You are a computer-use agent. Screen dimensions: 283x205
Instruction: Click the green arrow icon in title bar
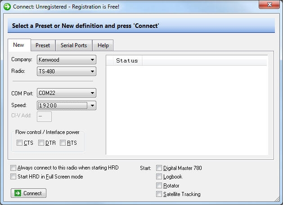[7, 7]
